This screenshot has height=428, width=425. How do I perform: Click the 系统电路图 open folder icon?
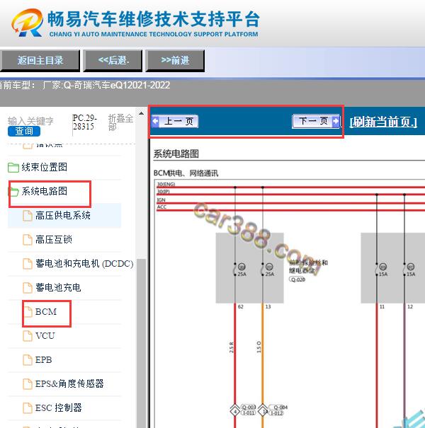[x=13, y=191]
